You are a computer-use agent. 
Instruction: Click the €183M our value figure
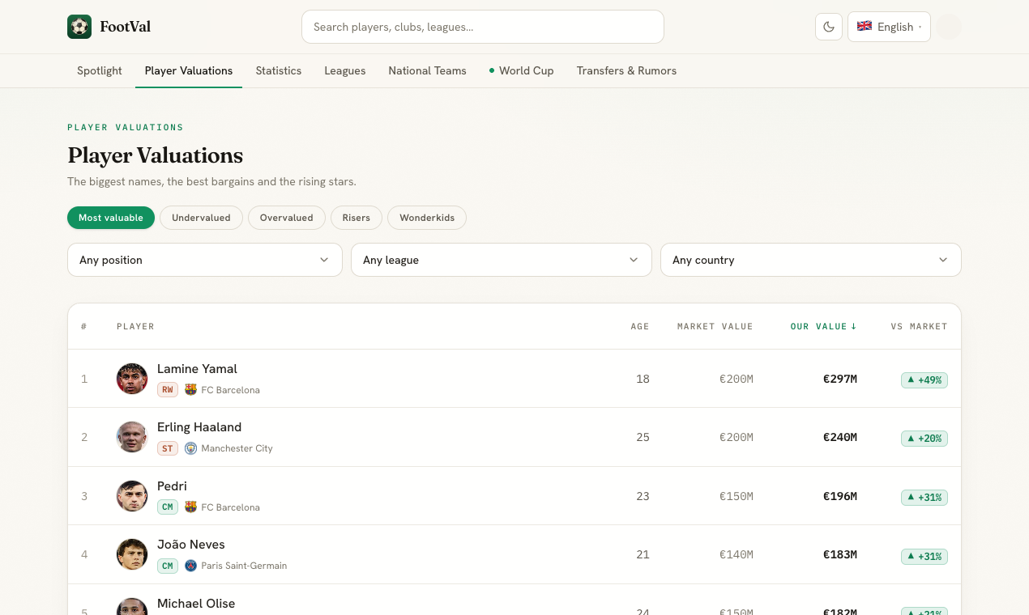840,554
